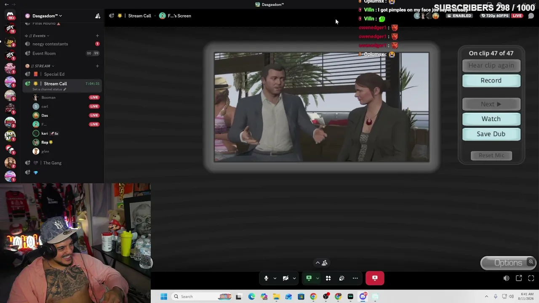This screenshot has height=303, width=539.
Task: Set a channel status pencil link
Action: (x=50, y=89)
